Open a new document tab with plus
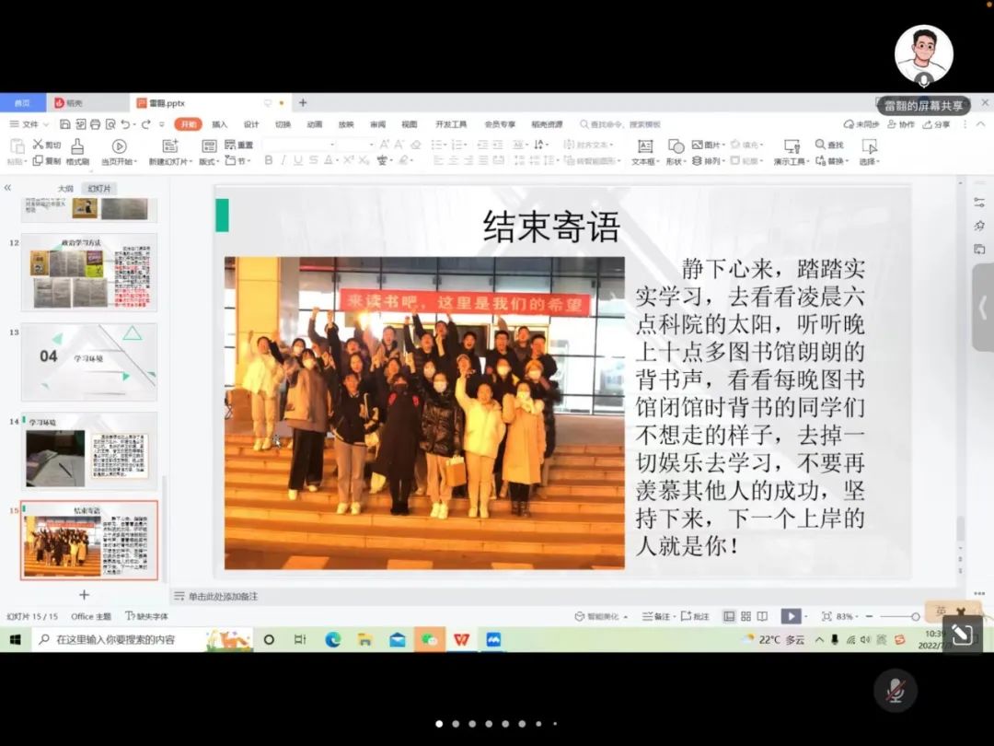The width and height of the screenshot is (994, 746). point(303,103)
